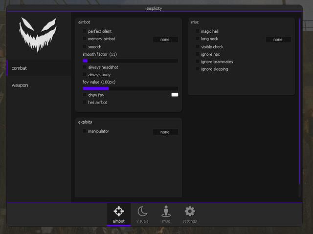Viewport: 313px width, 234px height.
Task: Click the smooth factor slider bar
Action: (131, 61)
